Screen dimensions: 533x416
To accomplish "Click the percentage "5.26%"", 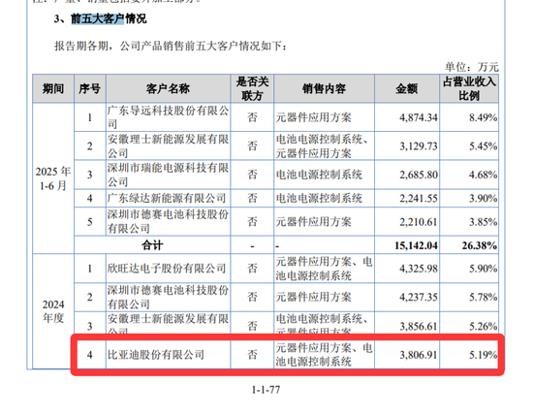I will [x=483, y=326].
